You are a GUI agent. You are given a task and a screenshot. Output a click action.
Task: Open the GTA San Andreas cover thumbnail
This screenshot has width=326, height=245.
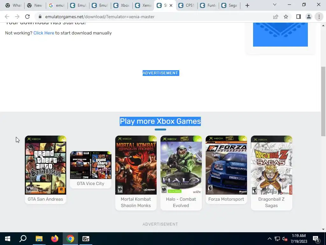point(46,165)
